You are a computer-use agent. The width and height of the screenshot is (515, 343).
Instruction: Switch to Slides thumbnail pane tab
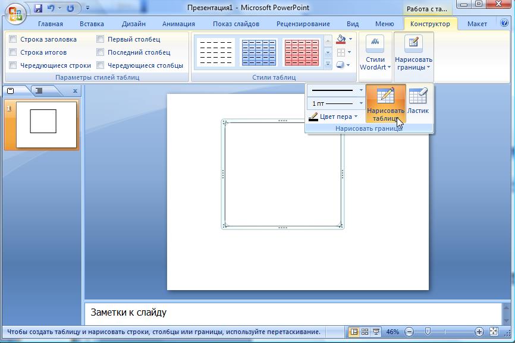(11, 90)
